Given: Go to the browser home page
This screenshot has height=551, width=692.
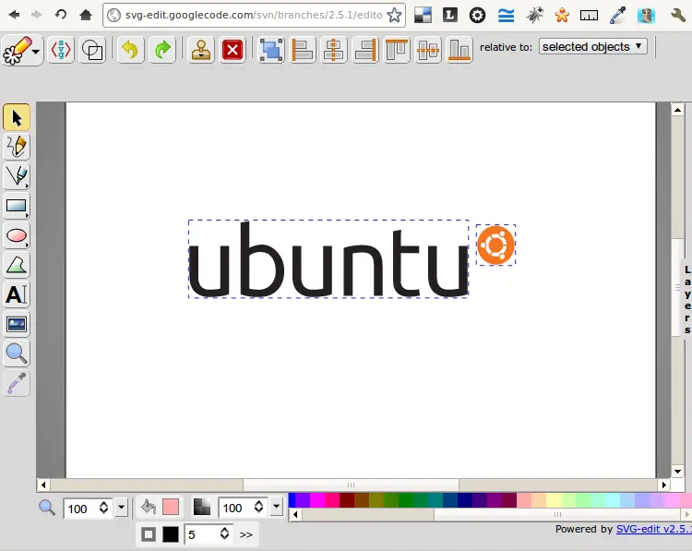Looking at the screenshot, I should point(86,15).
